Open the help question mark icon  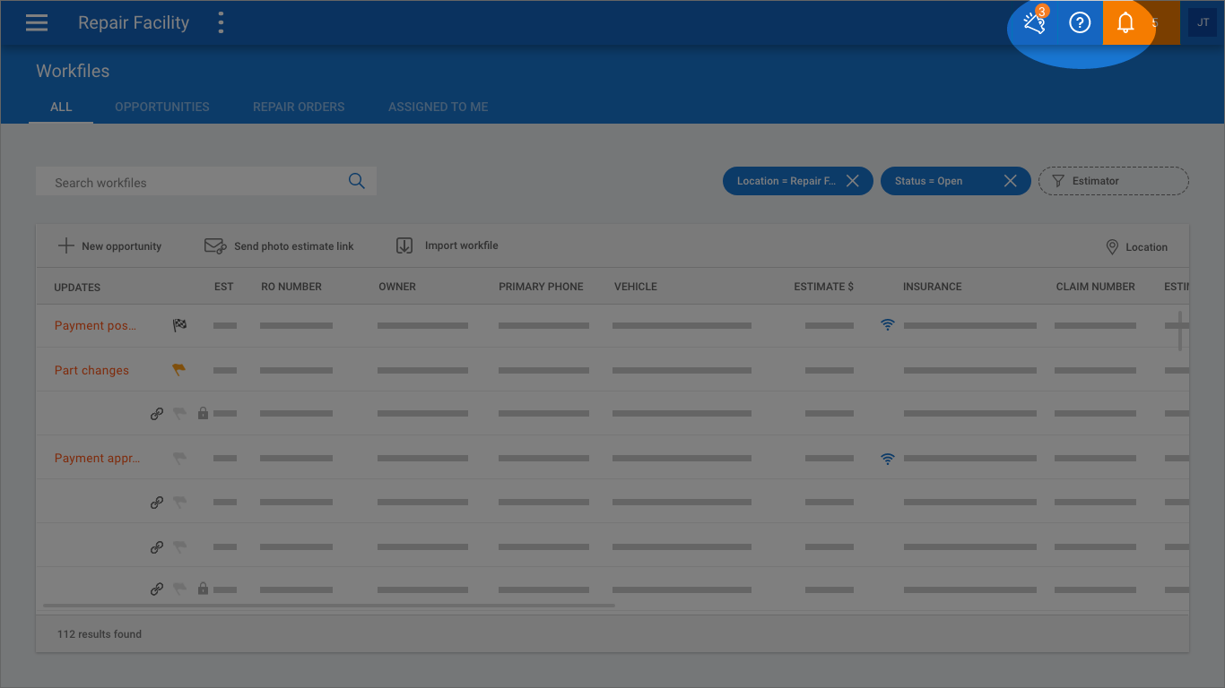coord(1080,23)
